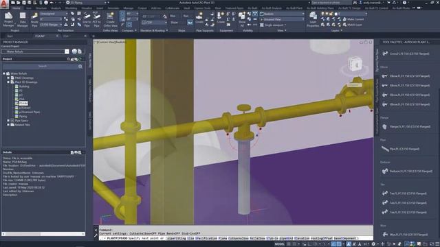
Task: Open the CS150 Flanged spec dropdown
Action: click(x=51, y=25)
